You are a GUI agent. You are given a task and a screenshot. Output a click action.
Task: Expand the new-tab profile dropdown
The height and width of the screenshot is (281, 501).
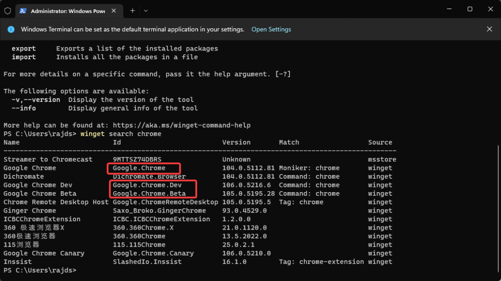coord(146,11)
